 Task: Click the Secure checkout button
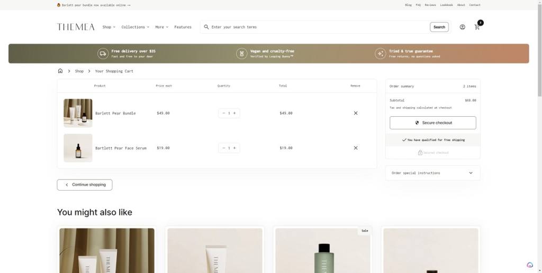432,123
